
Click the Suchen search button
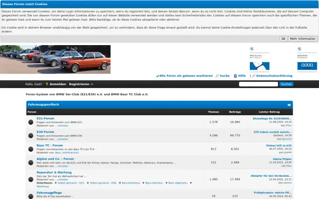point(286,84)
